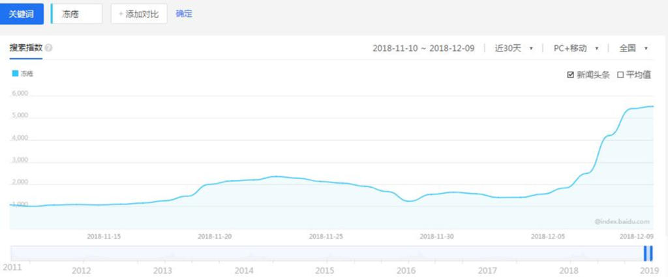Screen dimensions: 668x277
Task: Select 2017 on the year timeline
Action: (487, 270)
